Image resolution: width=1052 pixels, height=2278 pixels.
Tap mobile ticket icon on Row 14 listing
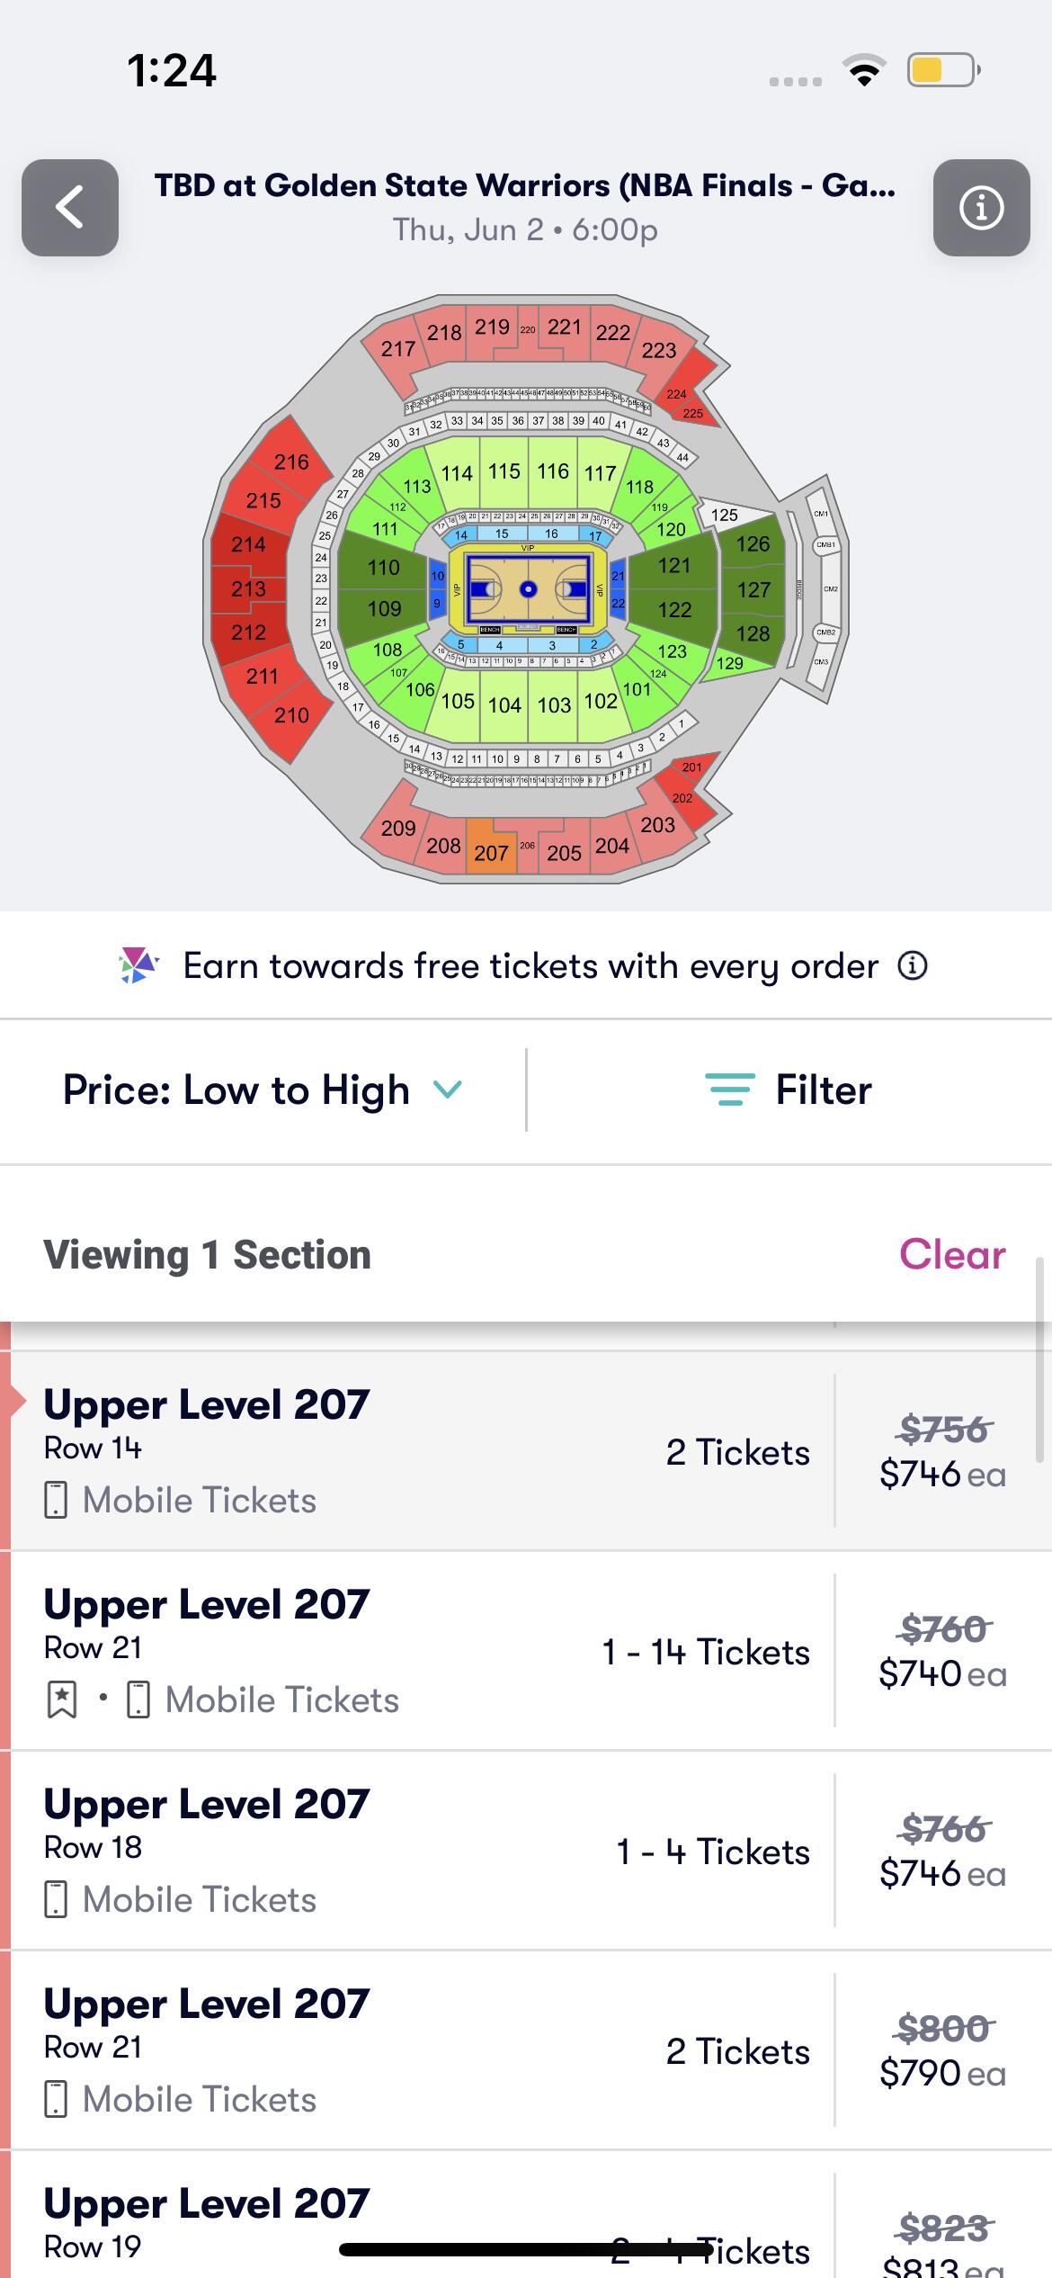56,1500
